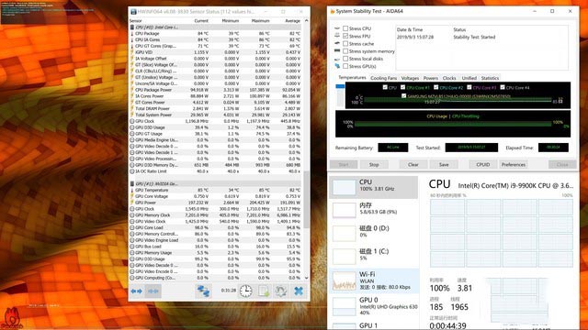Open the Statistics tab
The height and width of the screenshot is (330, 588).
pos(490,78)
